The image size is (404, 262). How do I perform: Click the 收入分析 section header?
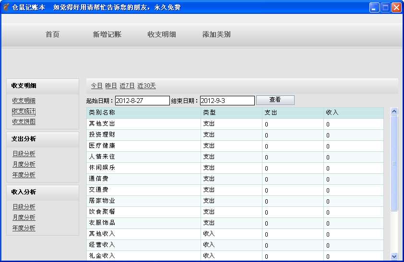pos(43,193)
